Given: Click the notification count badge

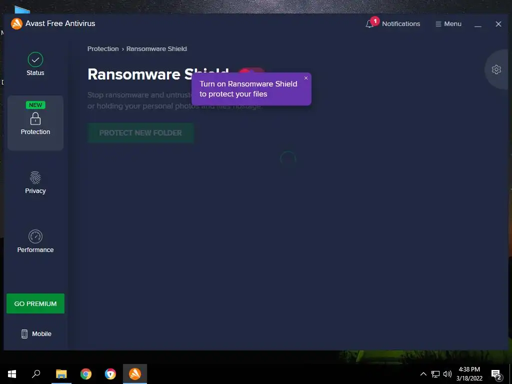Looking at the screenshot, I should pyautogui.click(x=375, y=21).
